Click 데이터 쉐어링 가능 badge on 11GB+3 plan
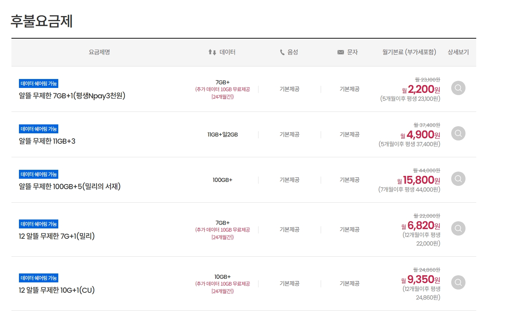 39,129
